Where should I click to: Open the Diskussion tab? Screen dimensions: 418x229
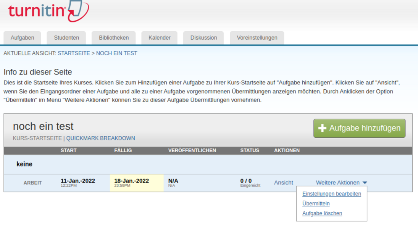[203, 38]
